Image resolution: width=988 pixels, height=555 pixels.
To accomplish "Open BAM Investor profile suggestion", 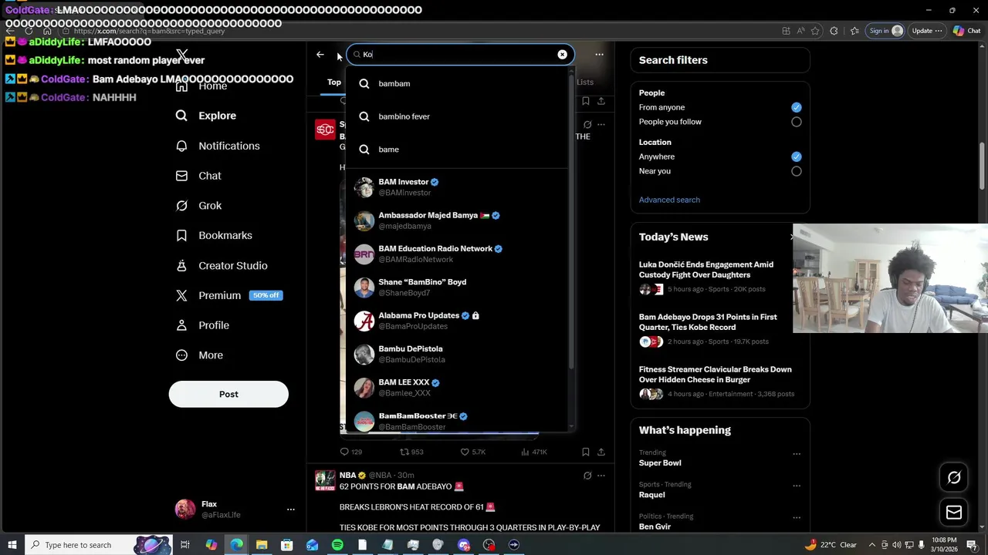I will point(456,187).
